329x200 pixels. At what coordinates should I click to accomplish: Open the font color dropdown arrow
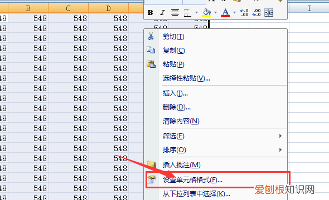(x=235, y=13)
